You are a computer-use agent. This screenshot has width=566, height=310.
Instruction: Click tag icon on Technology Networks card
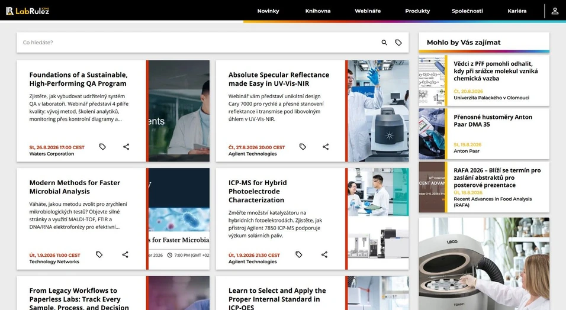99,254
